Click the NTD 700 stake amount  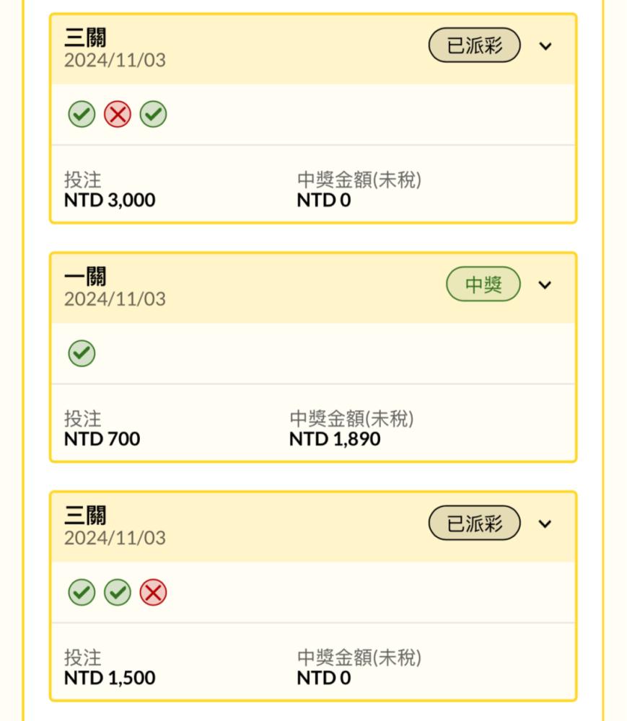pos(102,439)
